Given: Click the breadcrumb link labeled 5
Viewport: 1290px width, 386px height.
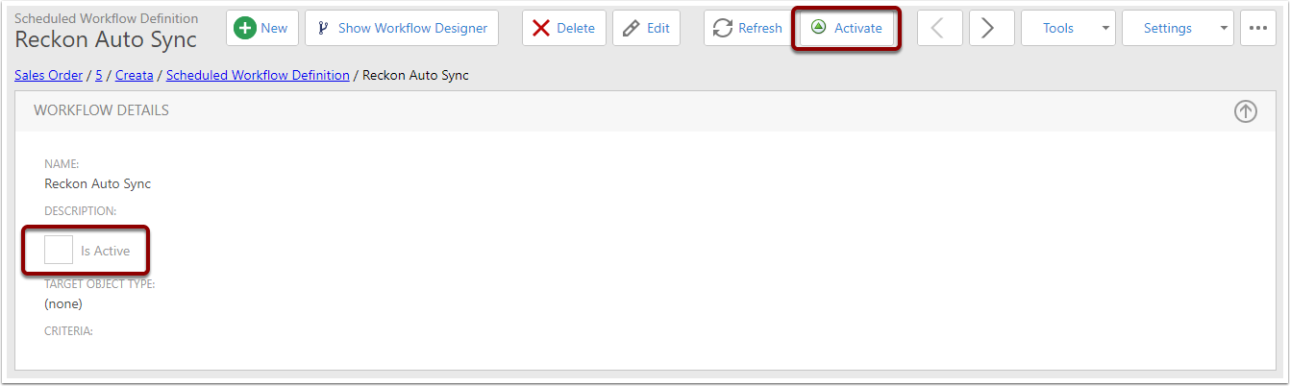Looking at the screenshot, I should point(99,75).
